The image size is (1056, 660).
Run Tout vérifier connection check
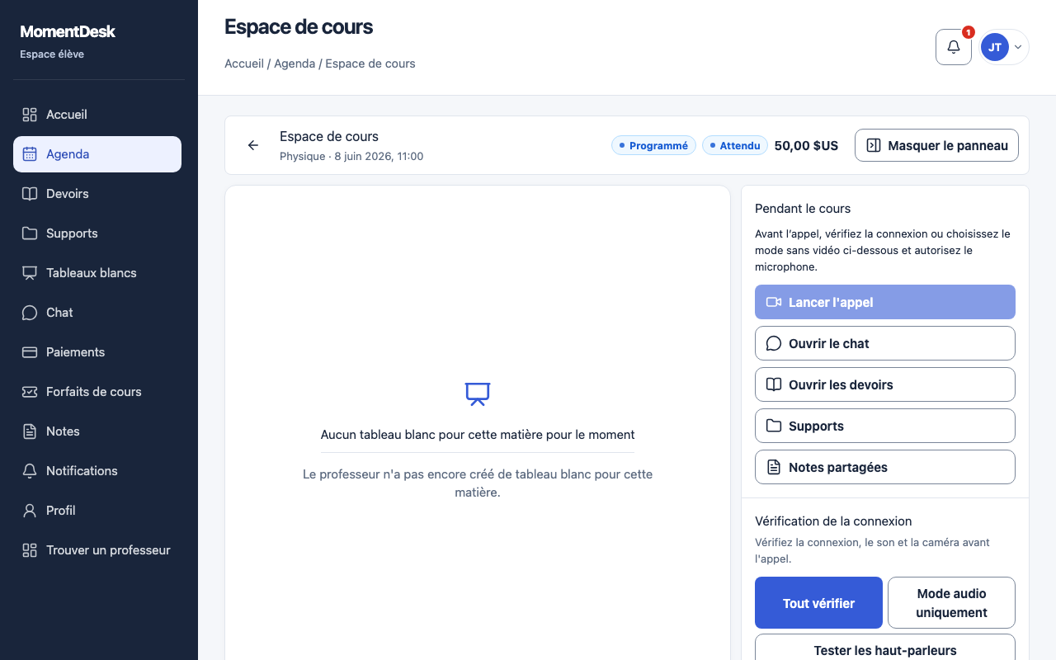coord(818,603)
